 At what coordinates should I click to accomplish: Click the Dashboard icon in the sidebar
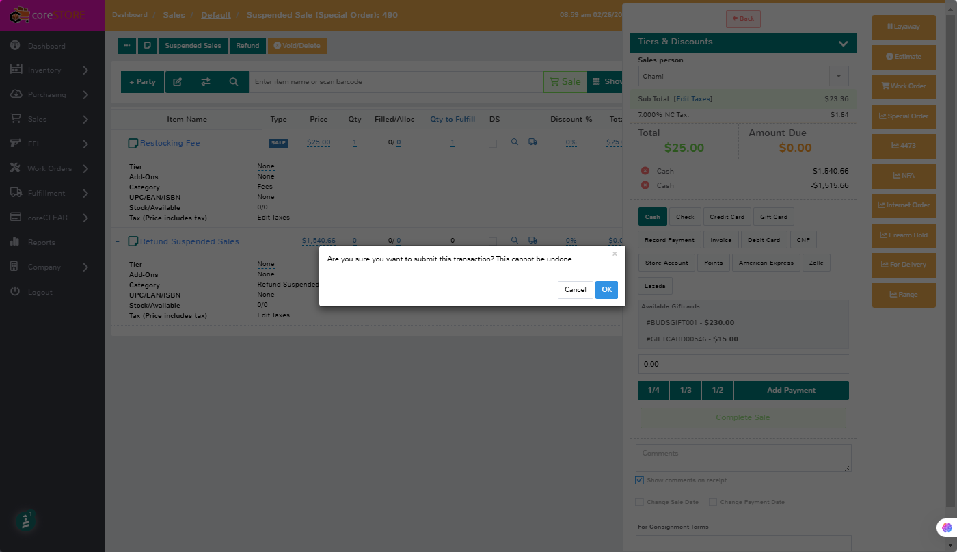tap(15, 46)
